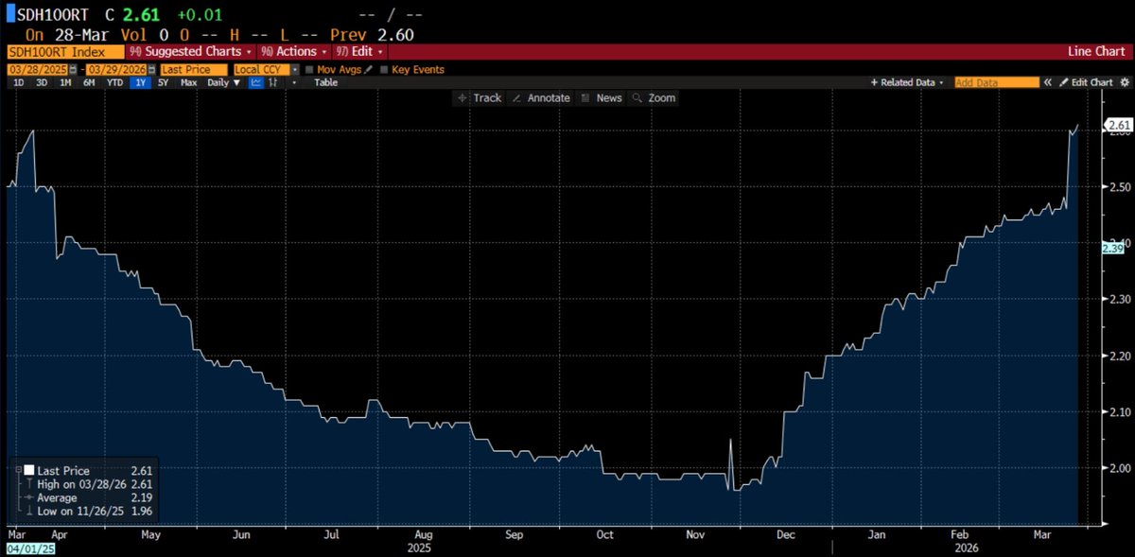Select the line chart type icon

[255, 82]
